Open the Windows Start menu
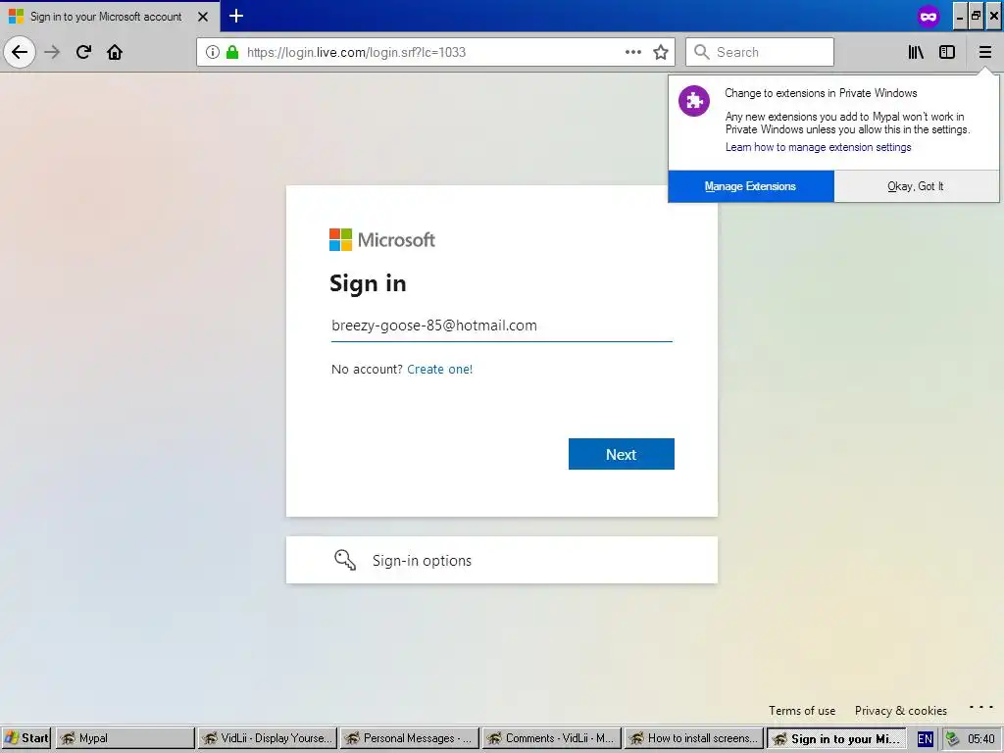Image resolution: width=1004 pixels, height=753 pixels. (26, 738)
